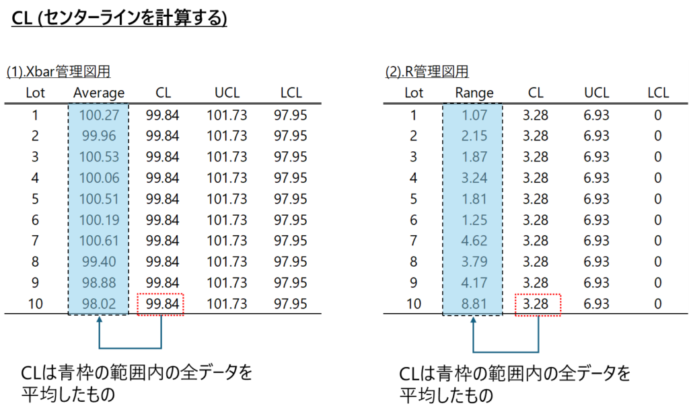This screenshot has width=689, height=418.
Task: Select LCL header in the R table
Action: pyautogui.click(x=657, y=93)
